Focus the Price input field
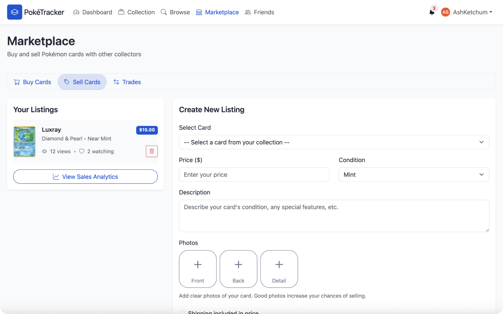This screenshot has height=314, width=503. click(254, 174)
